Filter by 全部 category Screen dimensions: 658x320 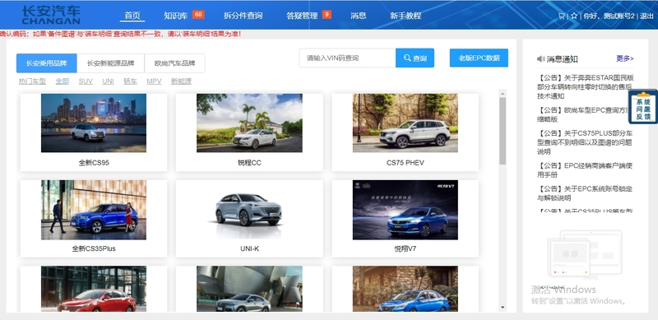[63, 81]
